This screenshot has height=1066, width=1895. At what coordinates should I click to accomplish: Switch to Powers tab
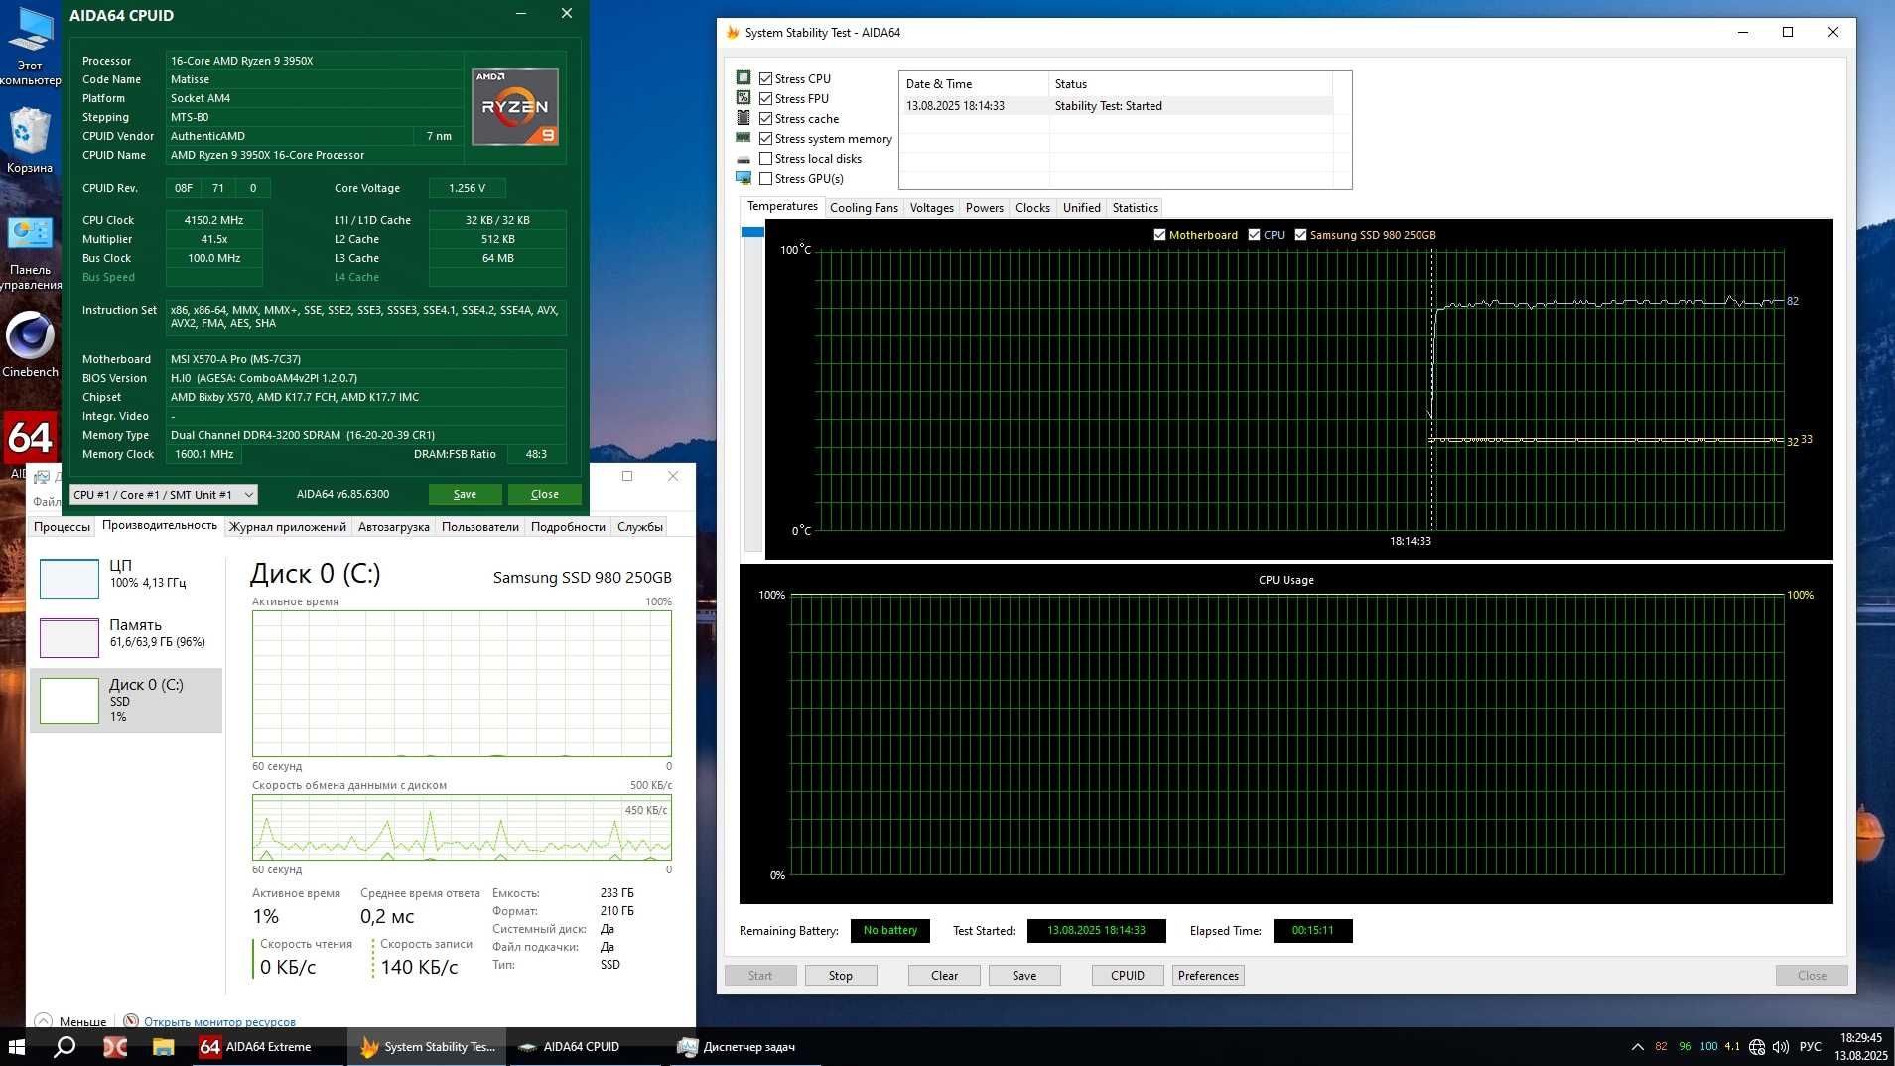pos(984,207)
